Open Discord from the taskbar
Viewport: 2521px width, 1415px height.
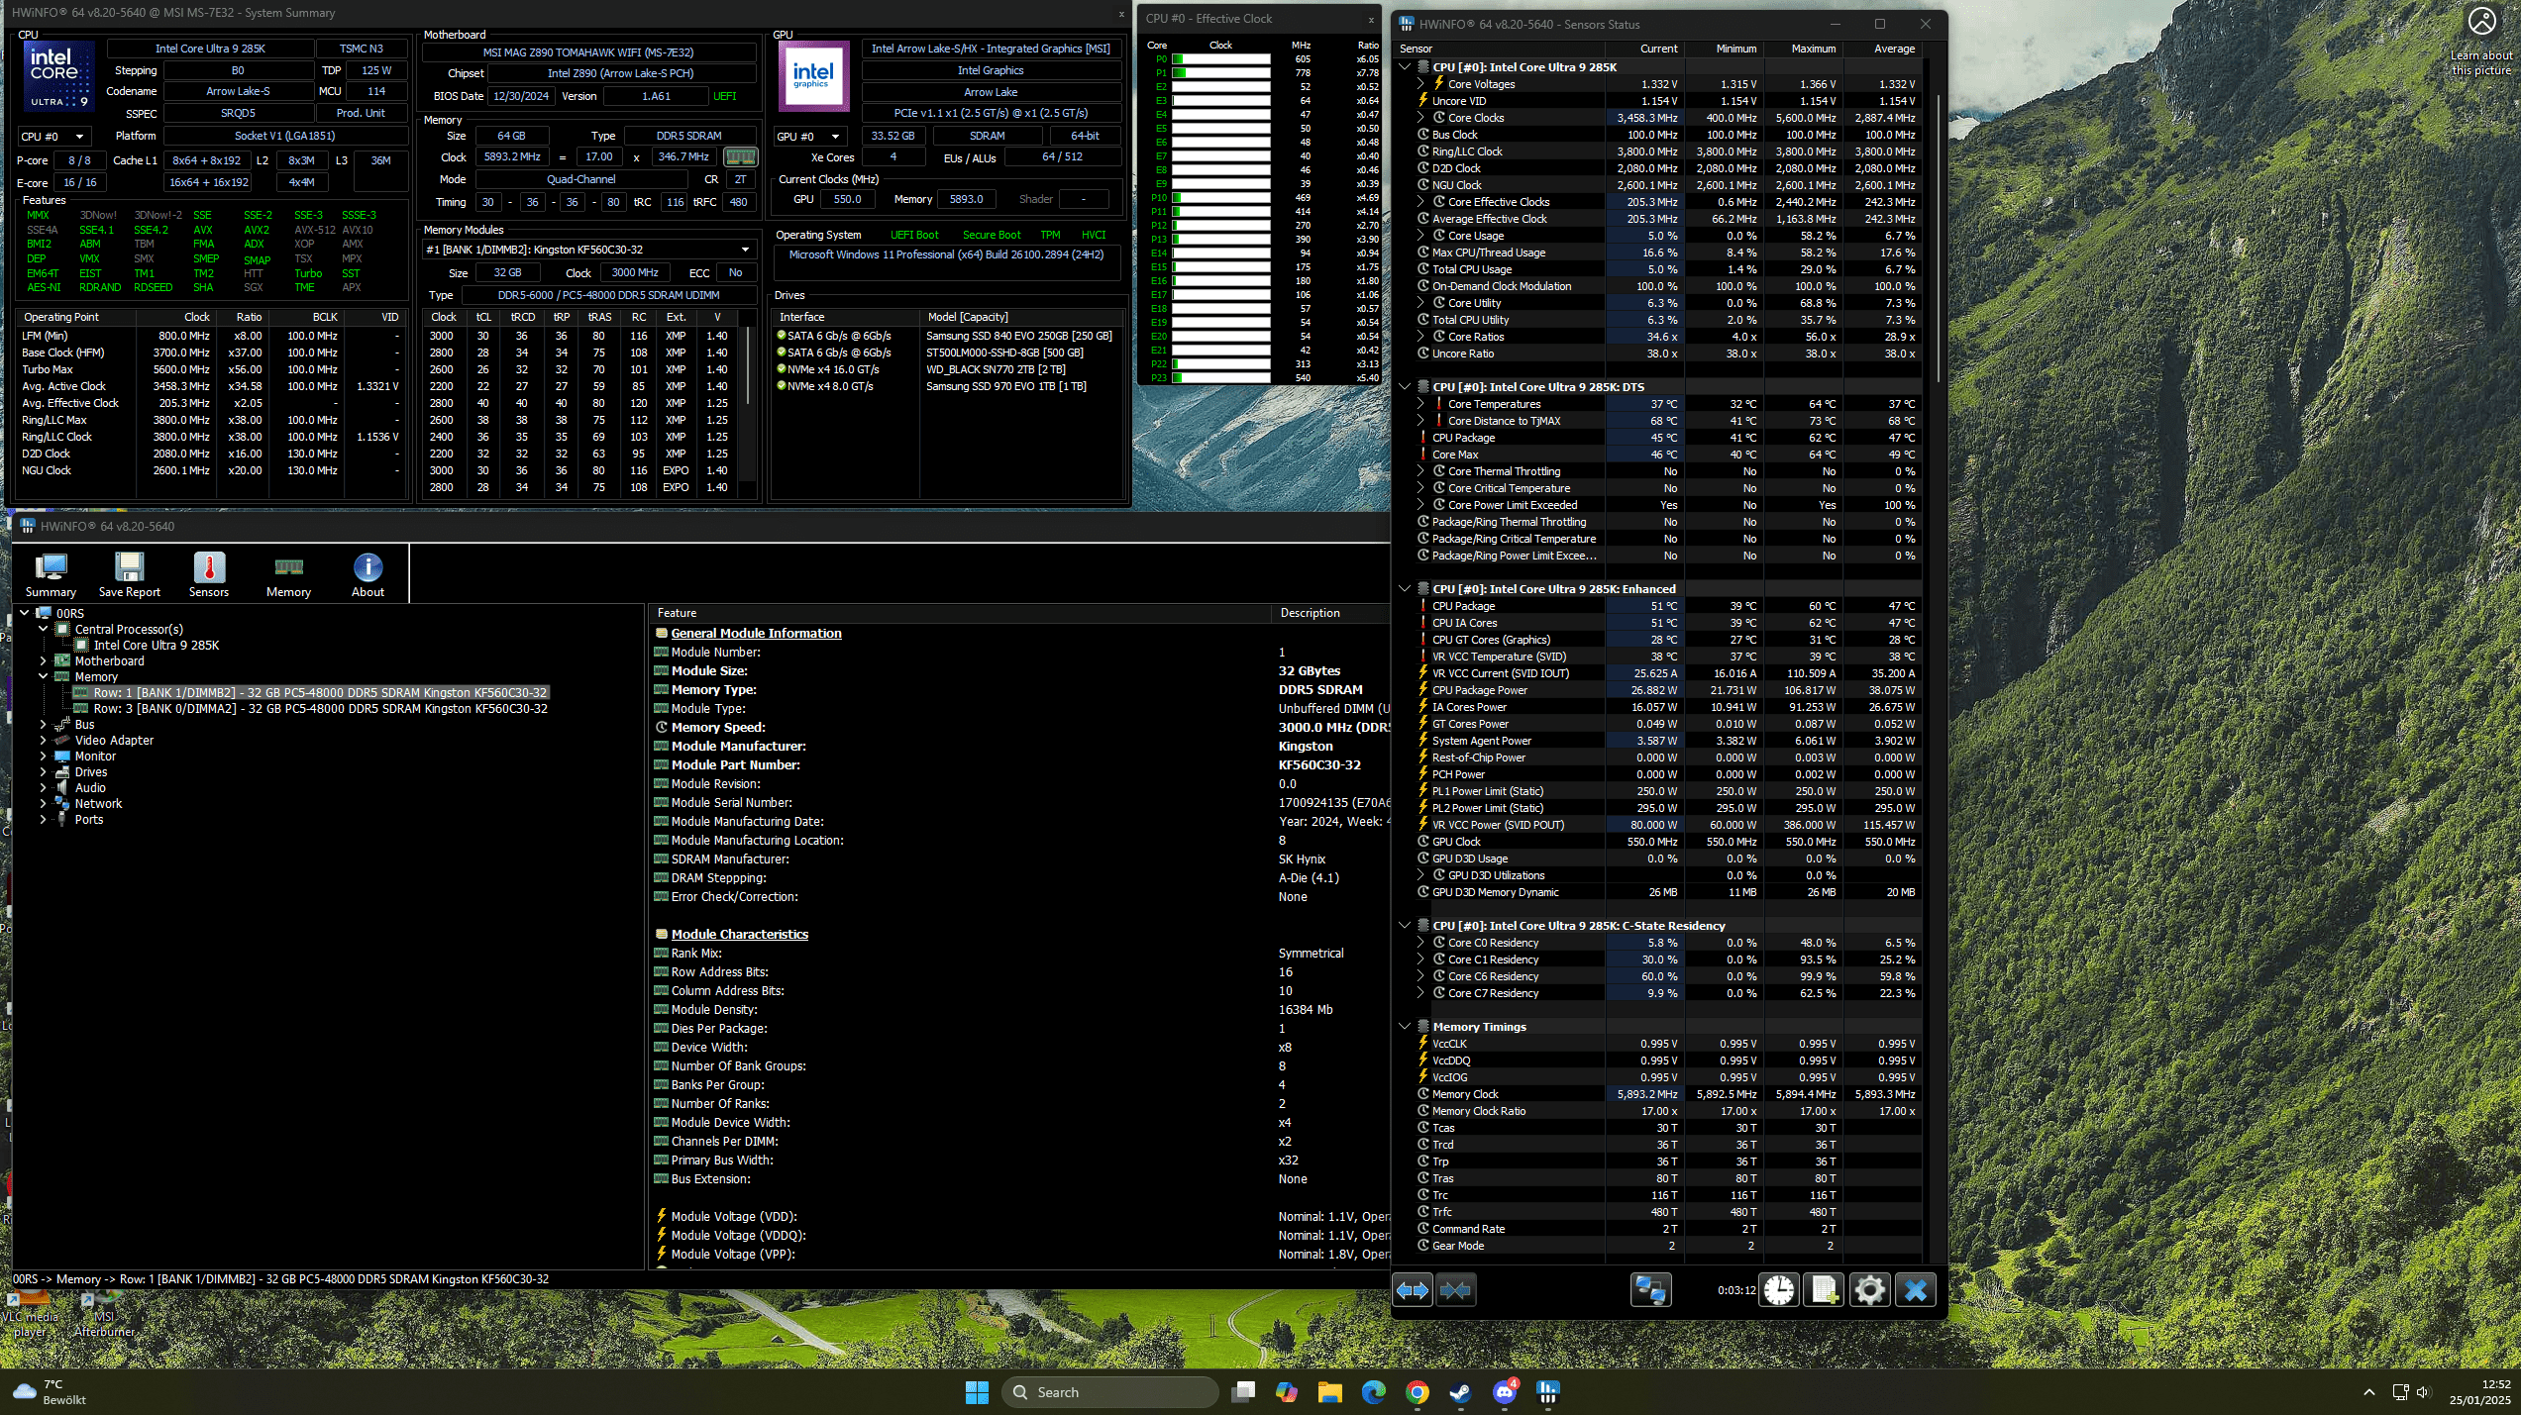(1505, 1392)
